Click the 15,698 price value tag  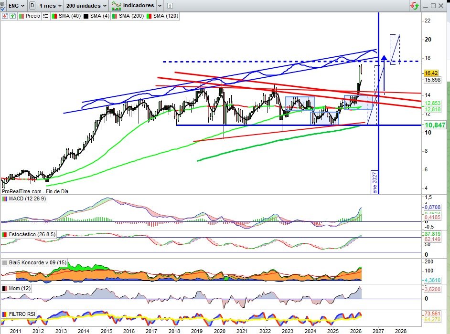(432, 80)
